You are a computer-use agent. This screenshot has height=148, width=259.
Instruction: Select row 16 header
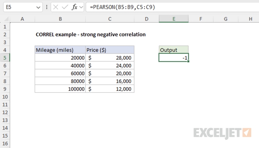(5, 143)
